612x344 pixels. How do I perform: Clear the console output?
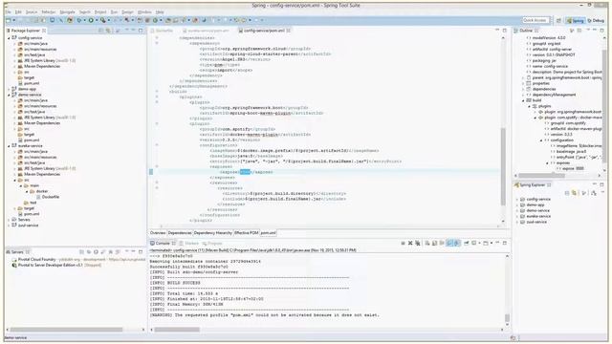click(x=427, y=243)
